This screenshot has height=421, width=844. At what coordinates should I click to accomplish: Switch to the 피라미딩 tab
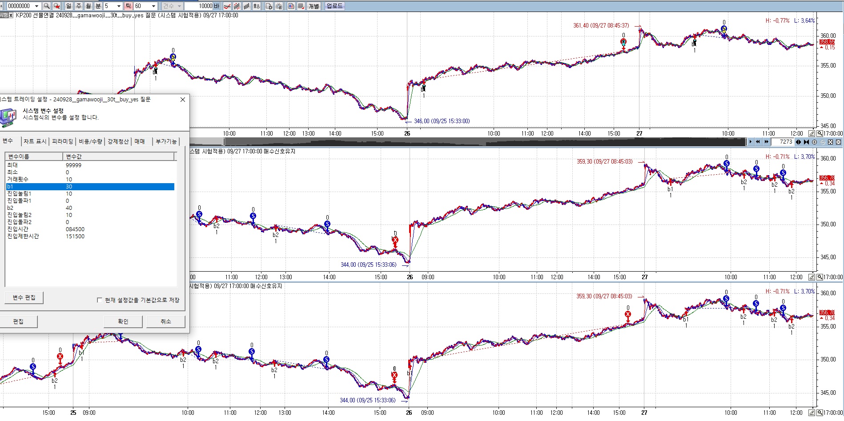coord(62,141)
